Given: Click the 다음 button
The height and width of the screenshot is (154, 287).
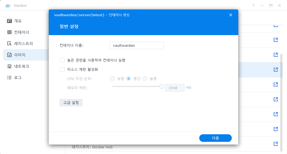Looking at the screenshot, I should click(216, 138).
